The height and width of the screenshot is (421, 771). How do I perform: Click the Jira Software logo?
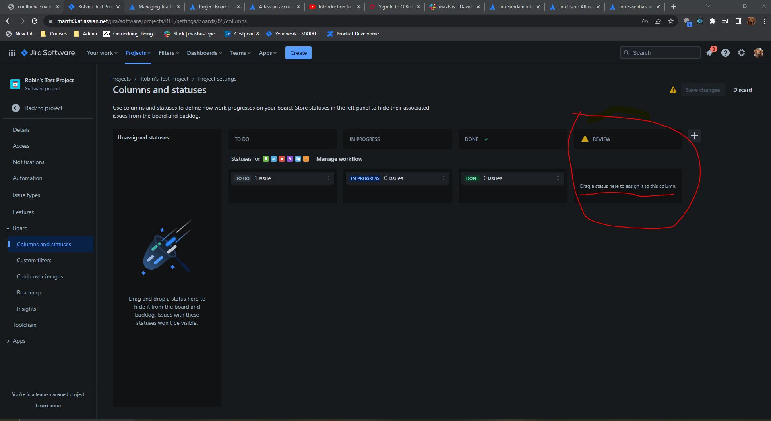pos(48,53)
